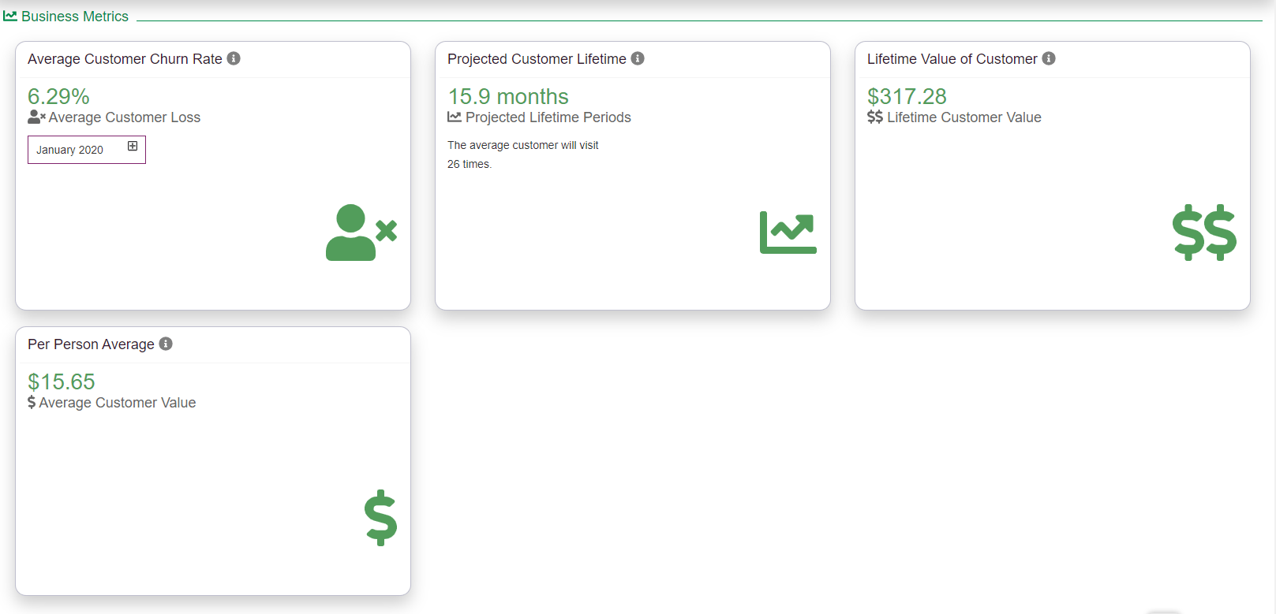Click the large double dollar sign icon
This screenshot has height=614, width=1276.
coord(1204,233)
